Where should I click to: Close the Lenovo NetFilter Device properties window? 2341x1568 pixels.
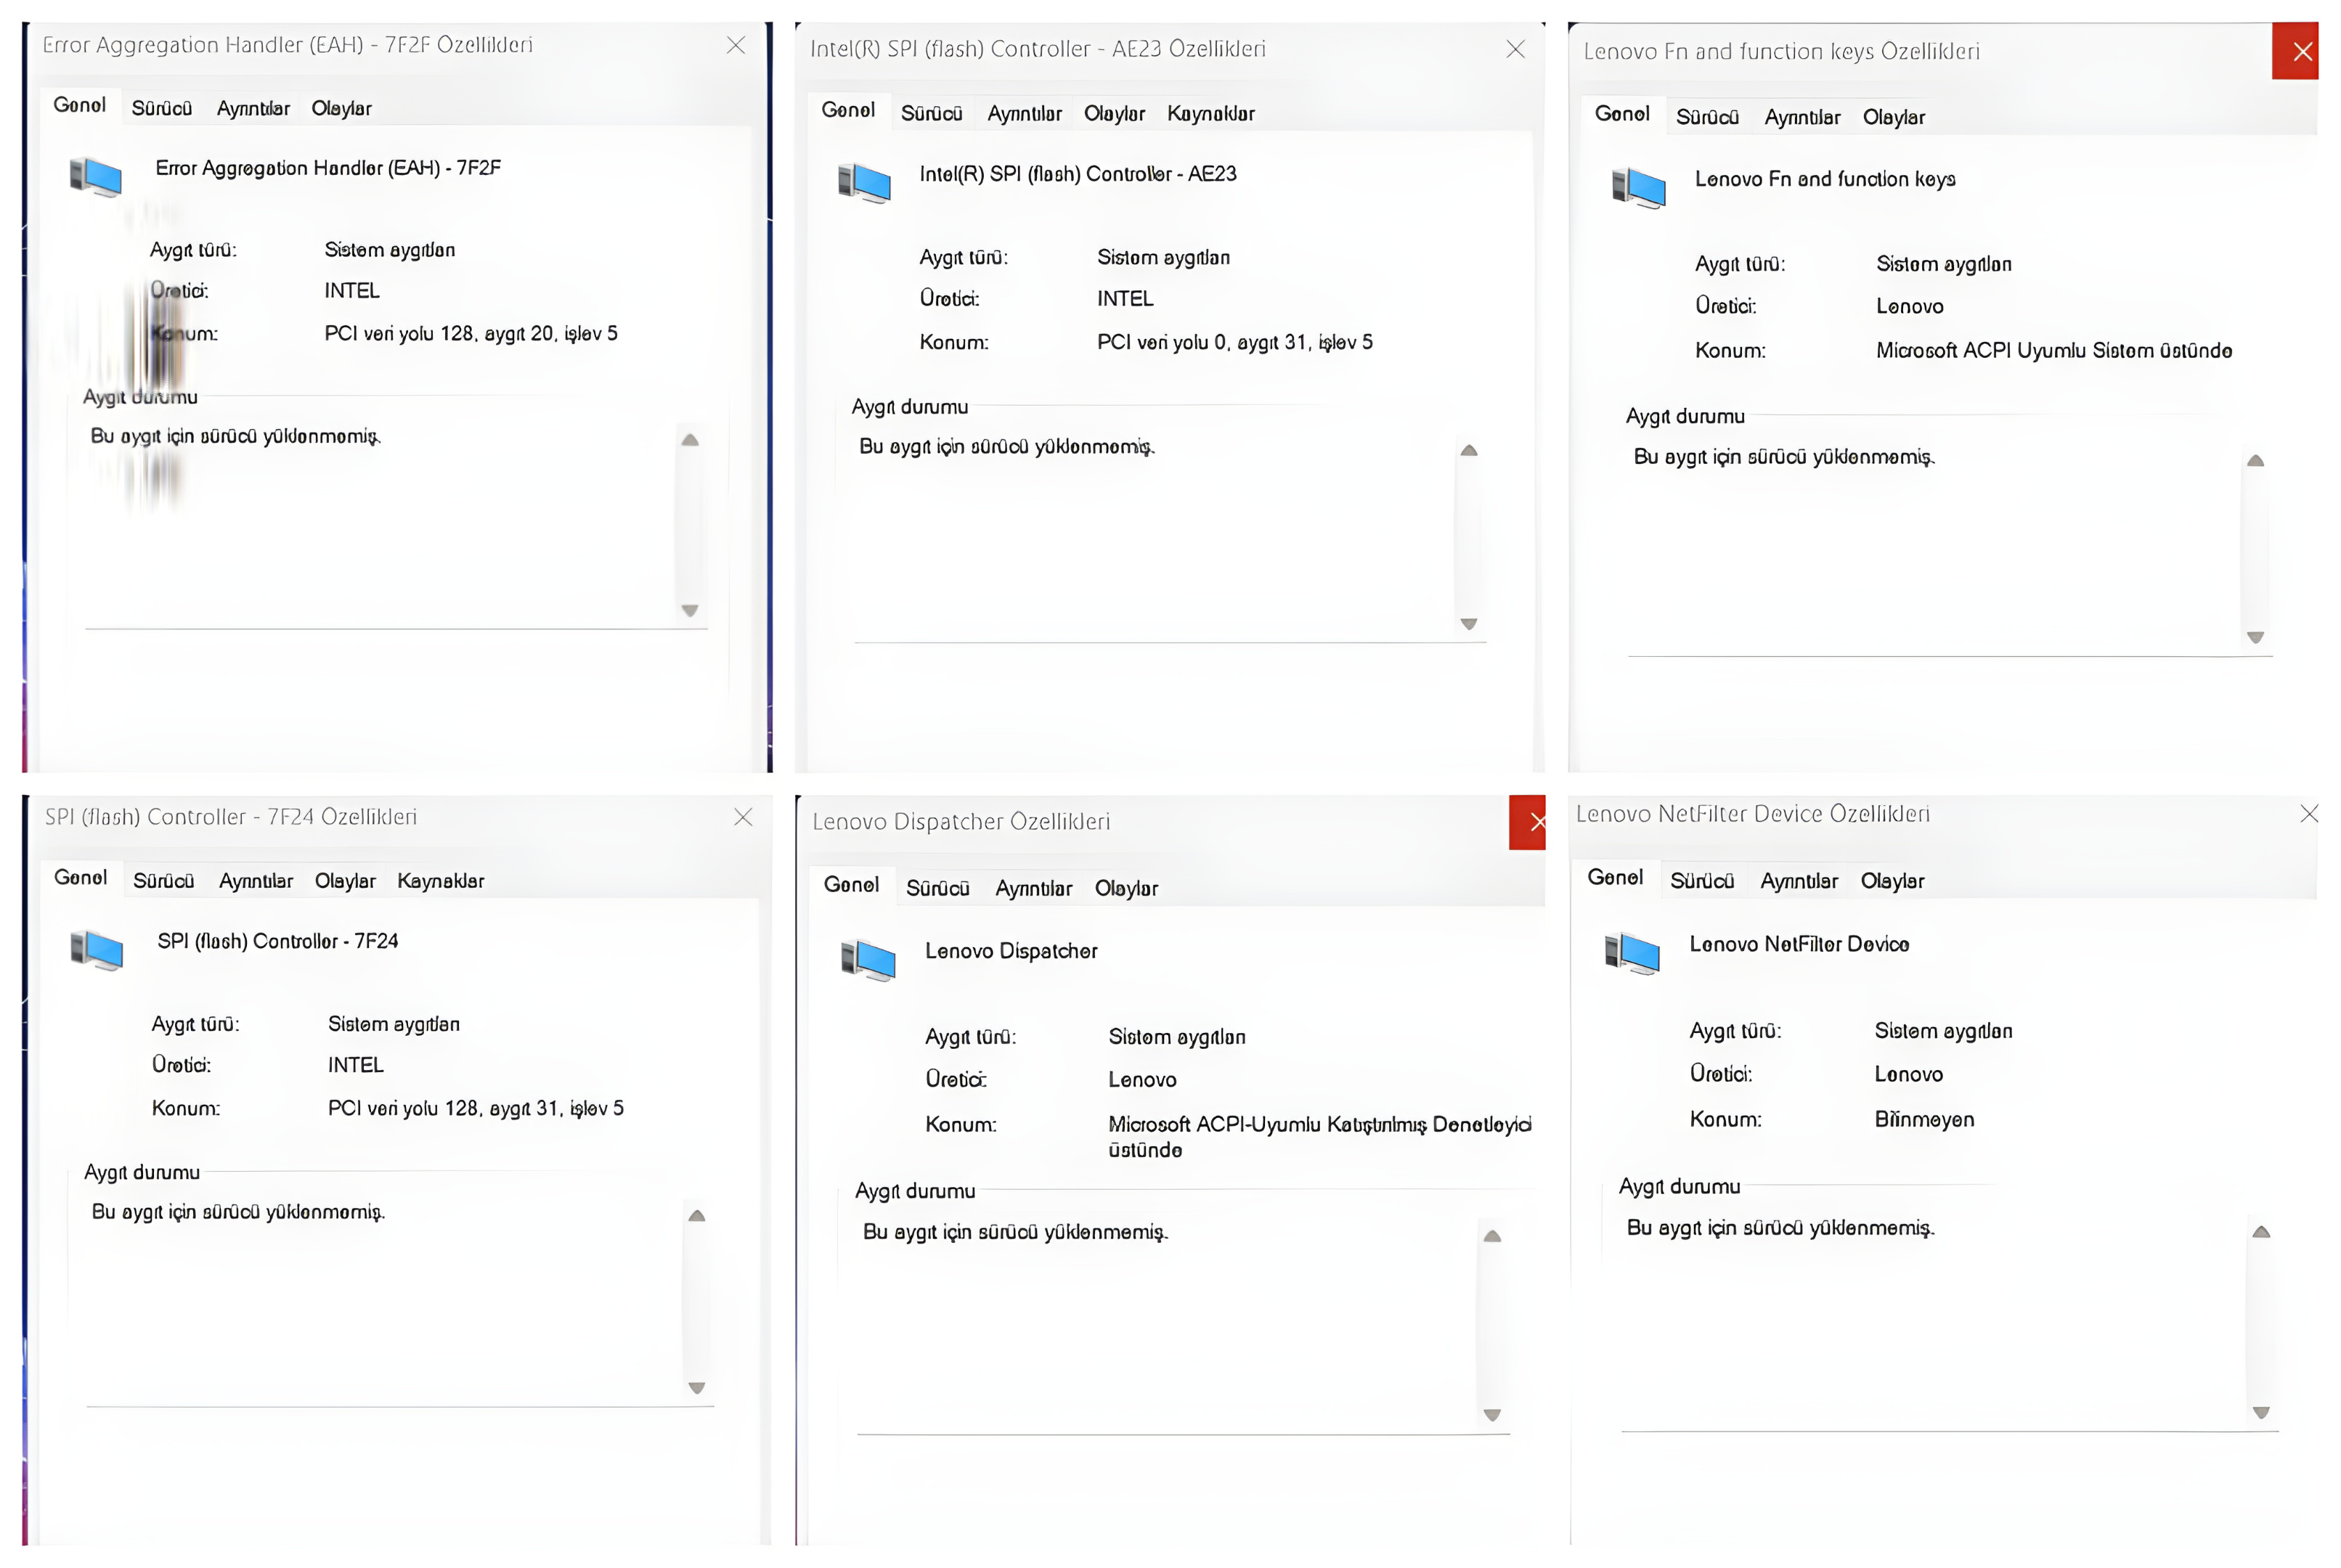point(2309,814)
